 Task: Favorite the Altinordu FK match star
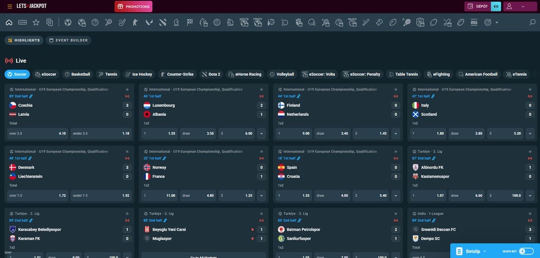530,152
